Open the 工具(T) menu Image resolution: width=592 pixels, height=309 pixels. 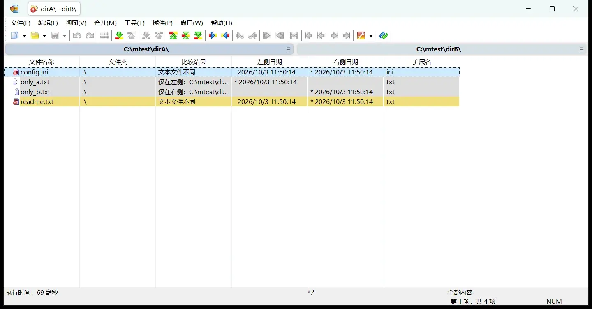point(134,23)
